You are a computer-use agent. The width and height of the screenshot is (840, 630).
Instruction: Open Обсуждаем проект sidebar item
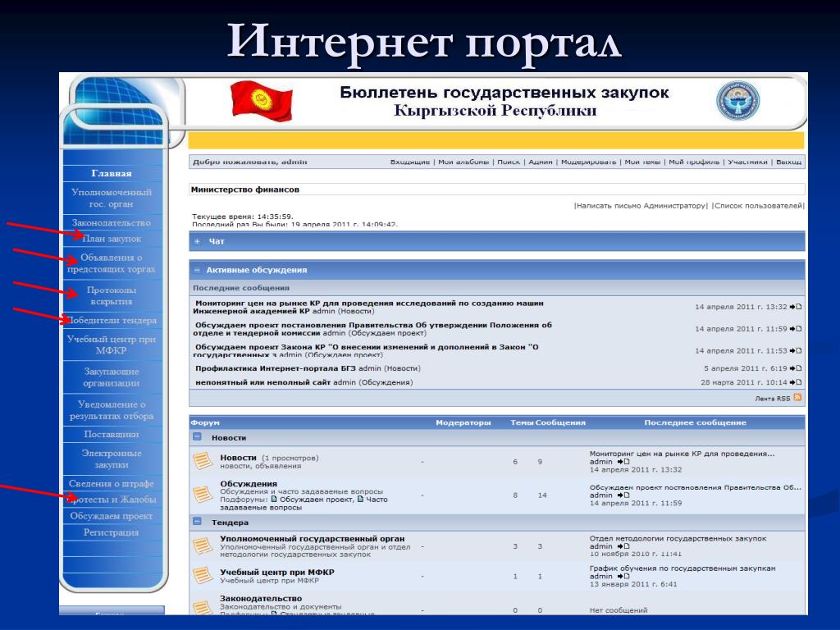112,516
